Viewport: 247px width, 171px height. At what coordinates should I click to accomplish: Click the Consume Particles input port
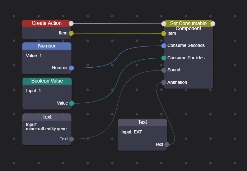(x=164, y=58)
